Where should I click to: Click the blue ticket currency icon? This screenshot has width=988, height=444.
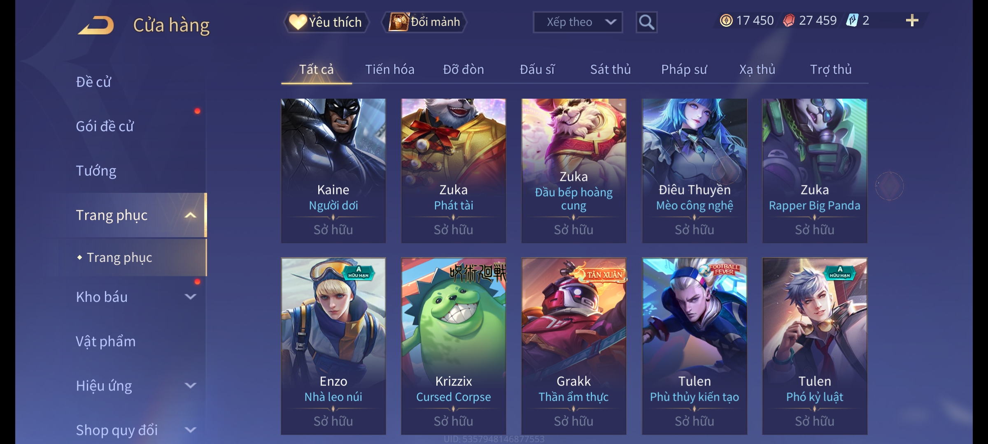pyautogui.click(x=852, y=21)
